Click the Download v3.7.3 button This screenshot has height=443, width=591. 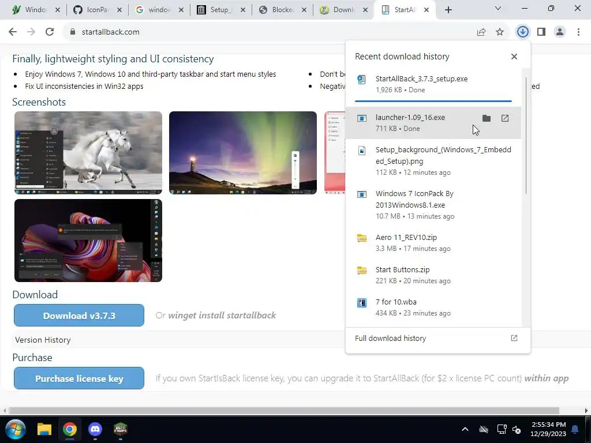pos(79,316)
